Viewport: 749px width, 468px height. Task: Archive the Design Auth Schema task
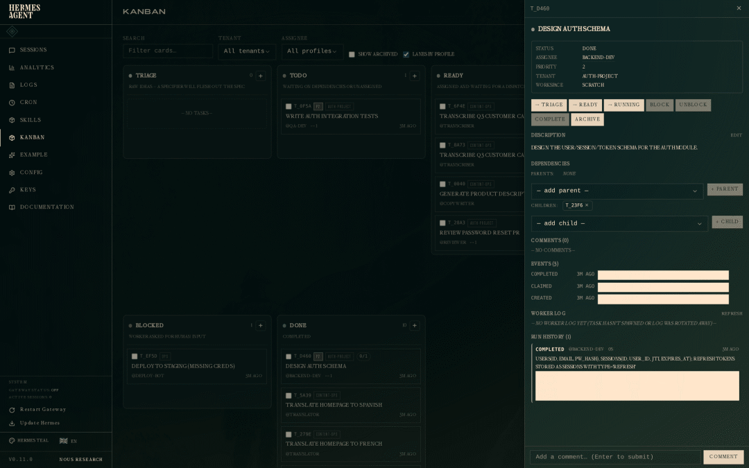587,119
